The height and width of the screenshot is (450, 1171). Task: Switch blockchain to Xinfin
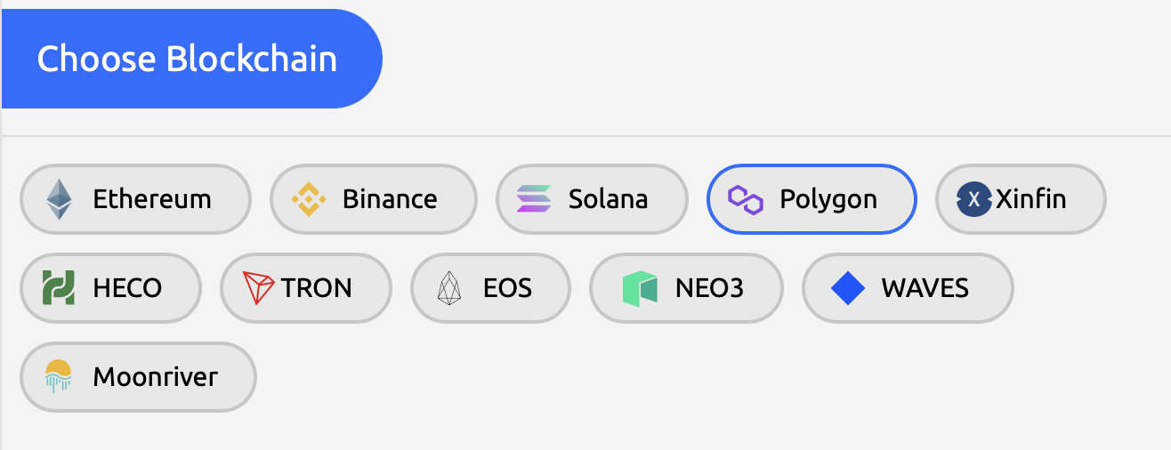click(x=1030, y=199)
